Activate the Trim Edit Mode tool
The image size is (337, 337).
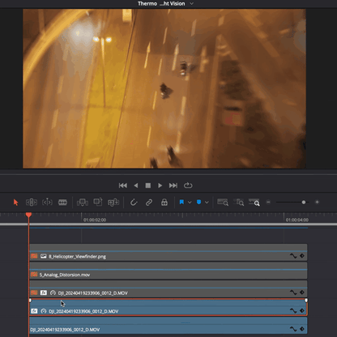tap(32, 203)
